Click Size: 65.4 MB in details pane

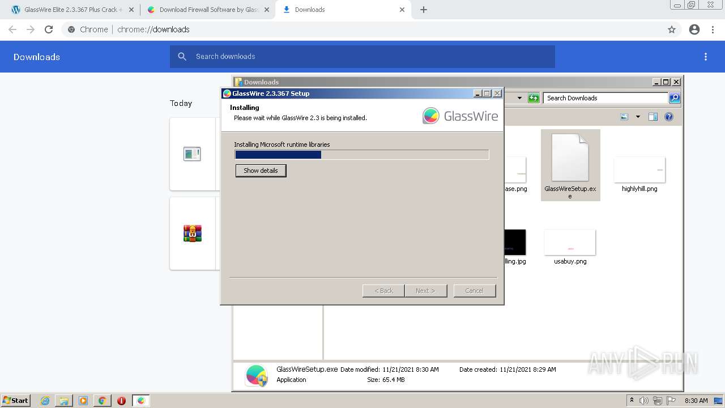pyautogui.click(x=386, y=380)
